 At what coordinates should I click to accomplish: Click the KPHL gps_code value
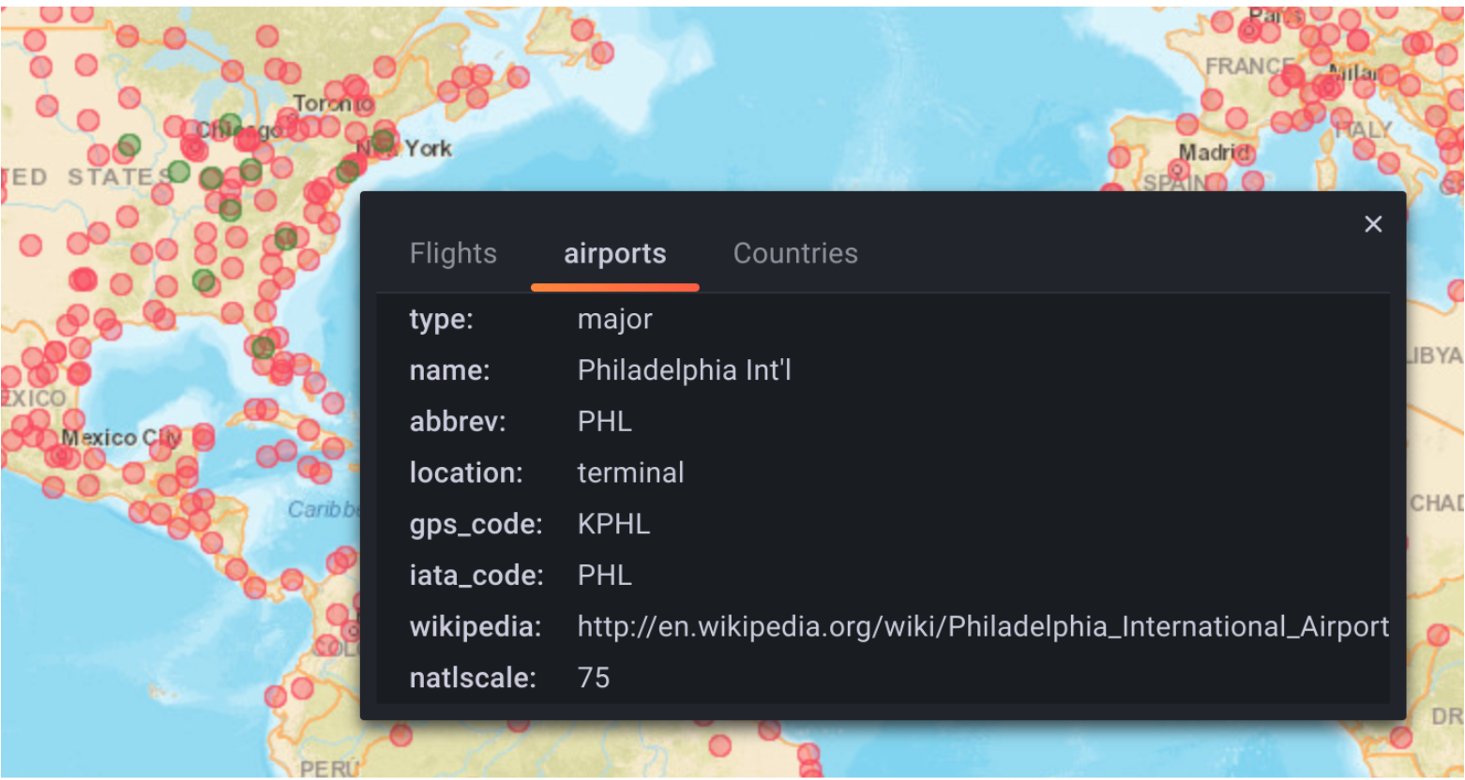[613, 524]
